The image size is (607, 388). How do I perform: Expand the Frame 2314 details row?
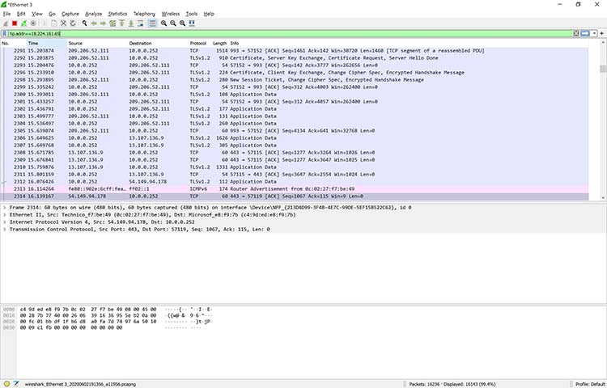4,208
